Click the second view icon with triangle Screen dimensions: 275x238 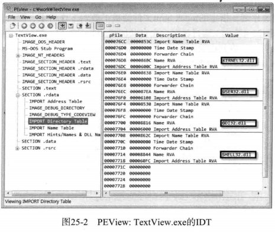click(71, 26)
